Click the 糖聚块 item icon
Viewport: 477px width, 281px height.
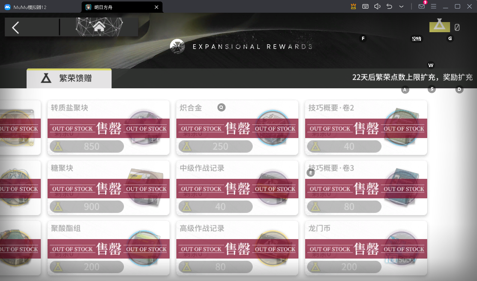145,187
